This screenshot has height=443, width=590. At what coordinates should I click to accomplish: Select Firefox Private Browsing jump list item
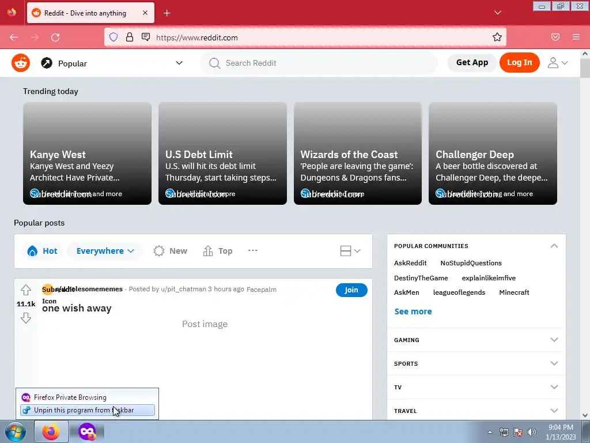point(88,397)
